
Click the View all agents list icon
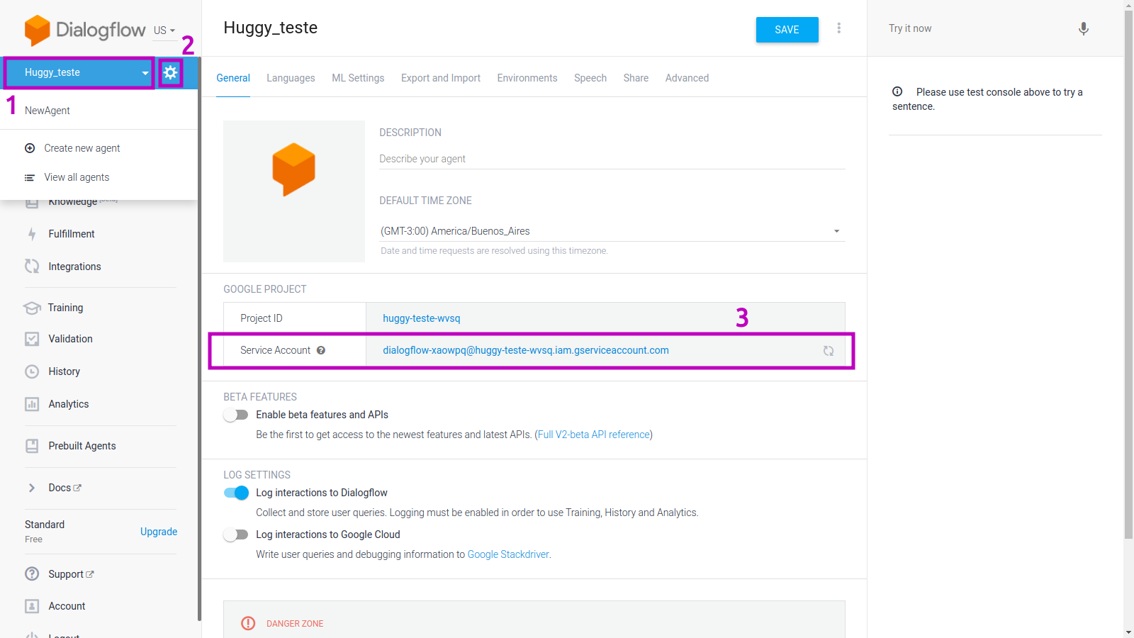coord(30,177)
